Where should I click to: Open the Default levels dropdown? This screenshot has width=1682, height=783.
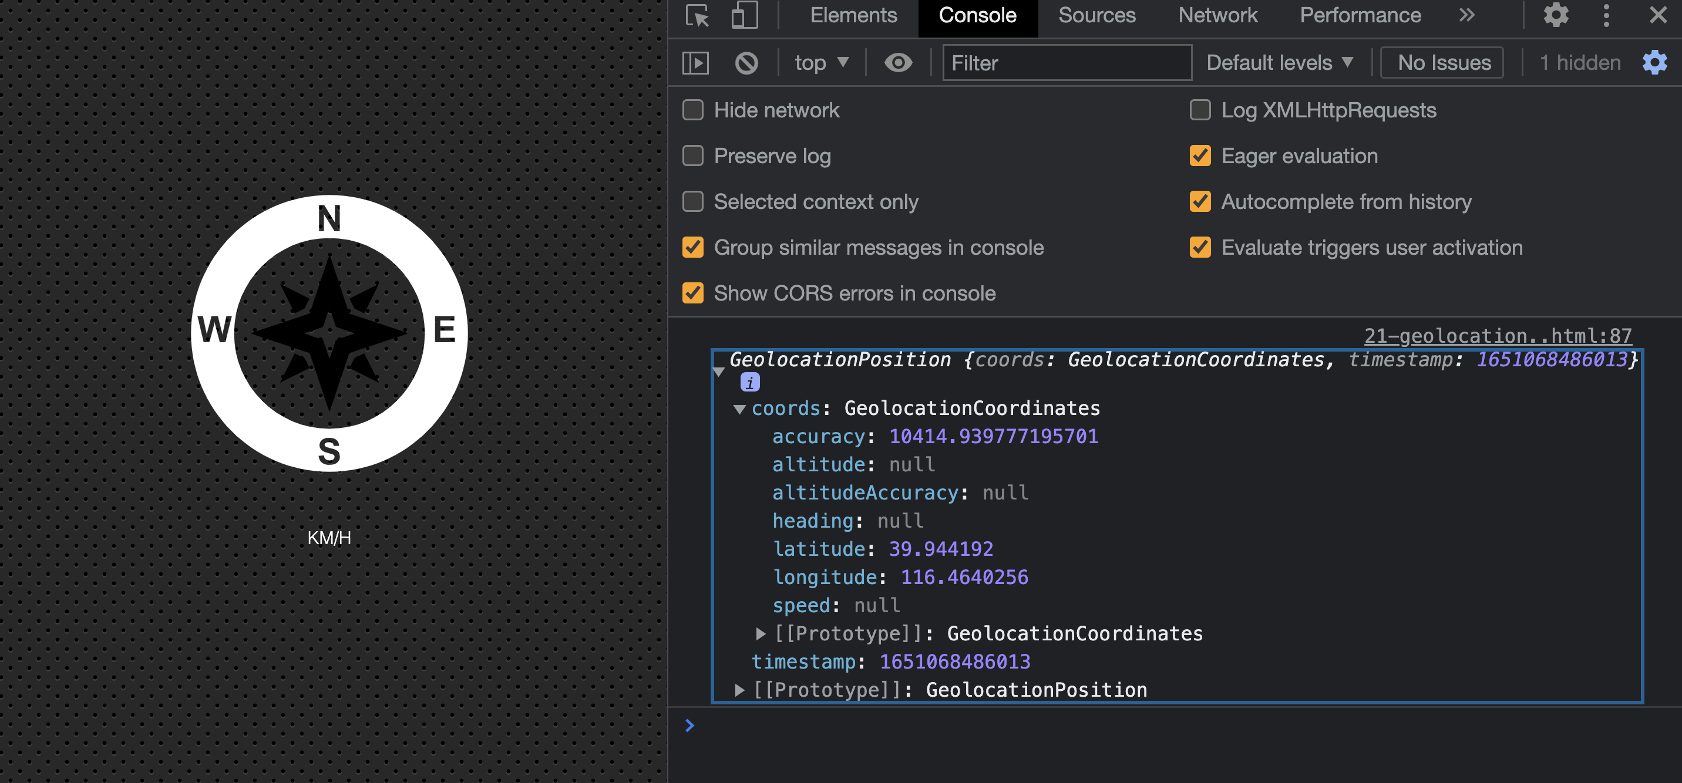(x=1279, y=63)
